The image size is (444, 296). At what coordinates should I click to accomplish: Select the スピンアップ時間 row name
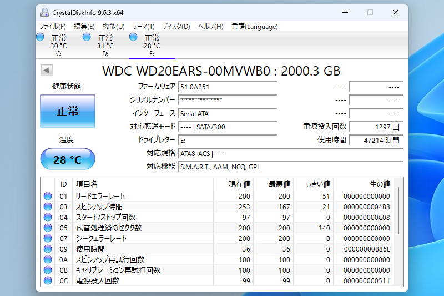click(x=99, y=207)
